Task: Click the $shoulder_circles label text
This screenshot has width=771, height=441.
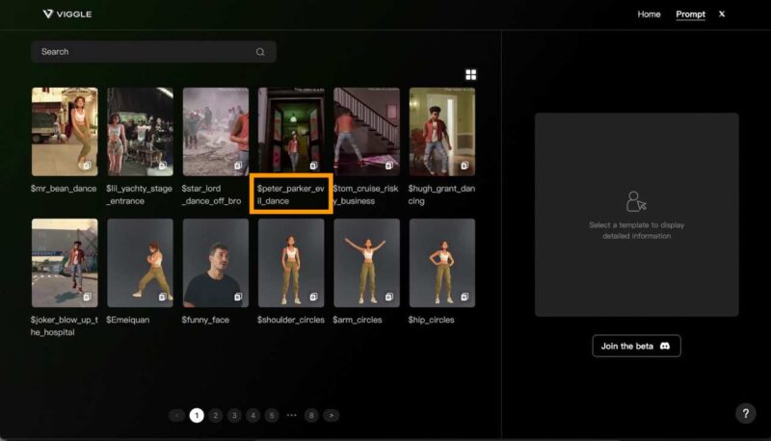Action: 291,320
